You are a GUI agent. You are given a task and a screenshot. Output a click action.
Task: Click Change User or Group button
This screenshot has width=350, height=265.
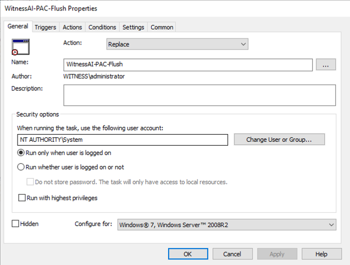coord(279,140)
